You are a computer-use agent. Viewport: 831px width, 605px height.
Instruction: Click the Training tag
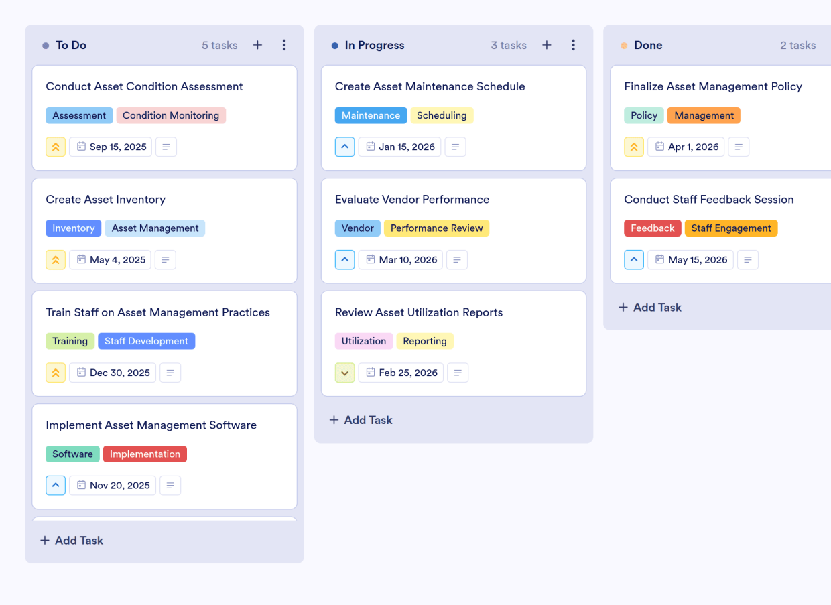click(70, 341)
